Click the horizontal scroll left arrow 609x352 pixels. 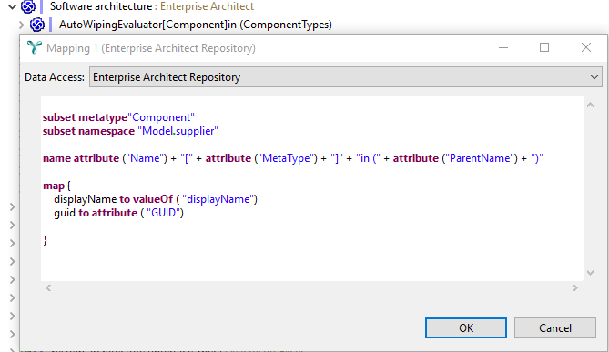(x=48, y=288)
